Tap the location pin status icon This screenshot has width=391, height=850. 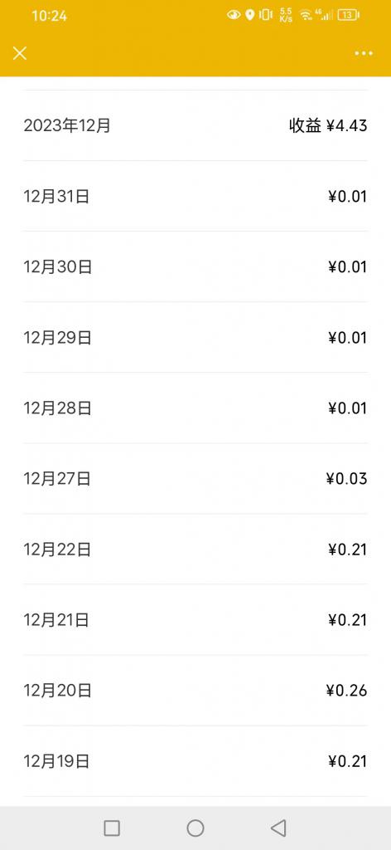click(249, 15)
